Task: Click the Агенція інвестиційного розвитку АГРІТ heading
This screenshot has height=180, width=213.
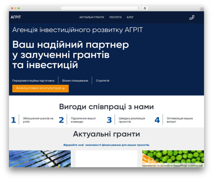Action: (x=78, y=30)
